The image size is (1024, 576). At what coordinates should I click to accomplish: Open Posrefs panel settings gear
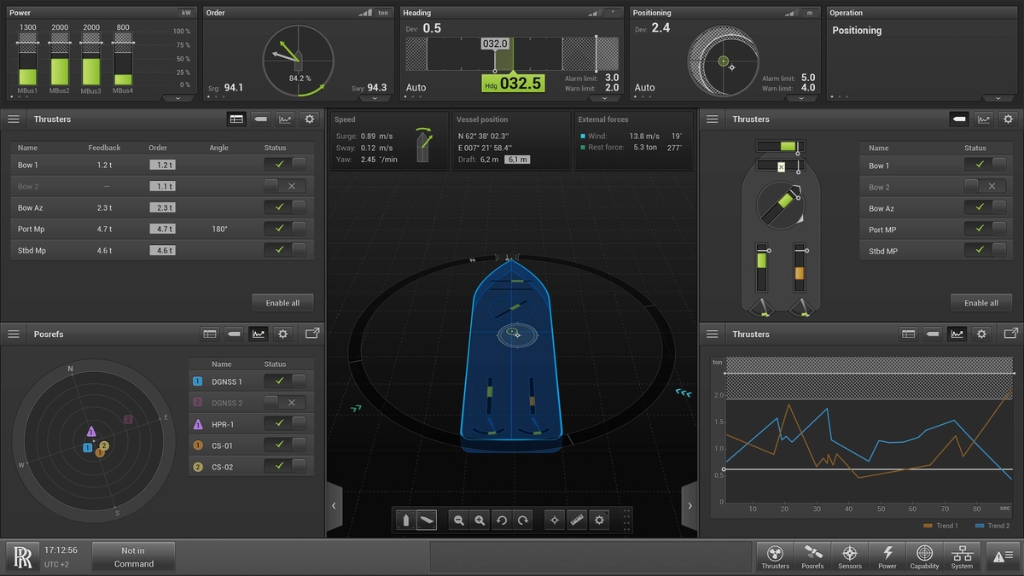[282, 335]
